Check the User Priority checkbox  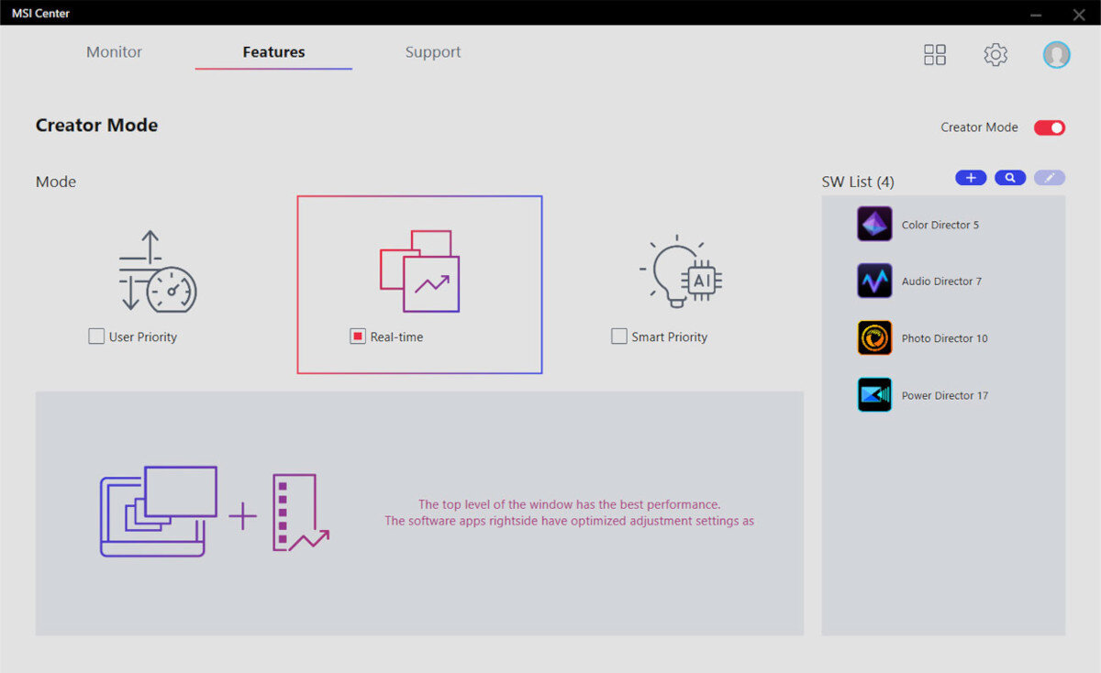pos(96,336)
